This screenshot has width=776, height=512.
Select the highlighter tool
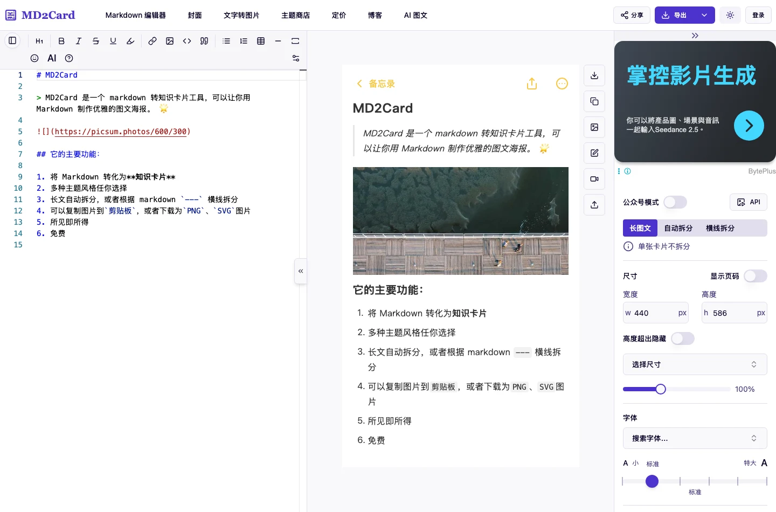tap(130, 41)
